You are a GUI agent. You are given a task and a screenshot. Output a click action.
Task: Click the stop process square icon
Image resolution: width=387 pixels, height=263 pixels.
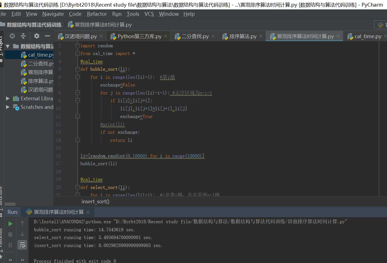(x=10, y=235)
